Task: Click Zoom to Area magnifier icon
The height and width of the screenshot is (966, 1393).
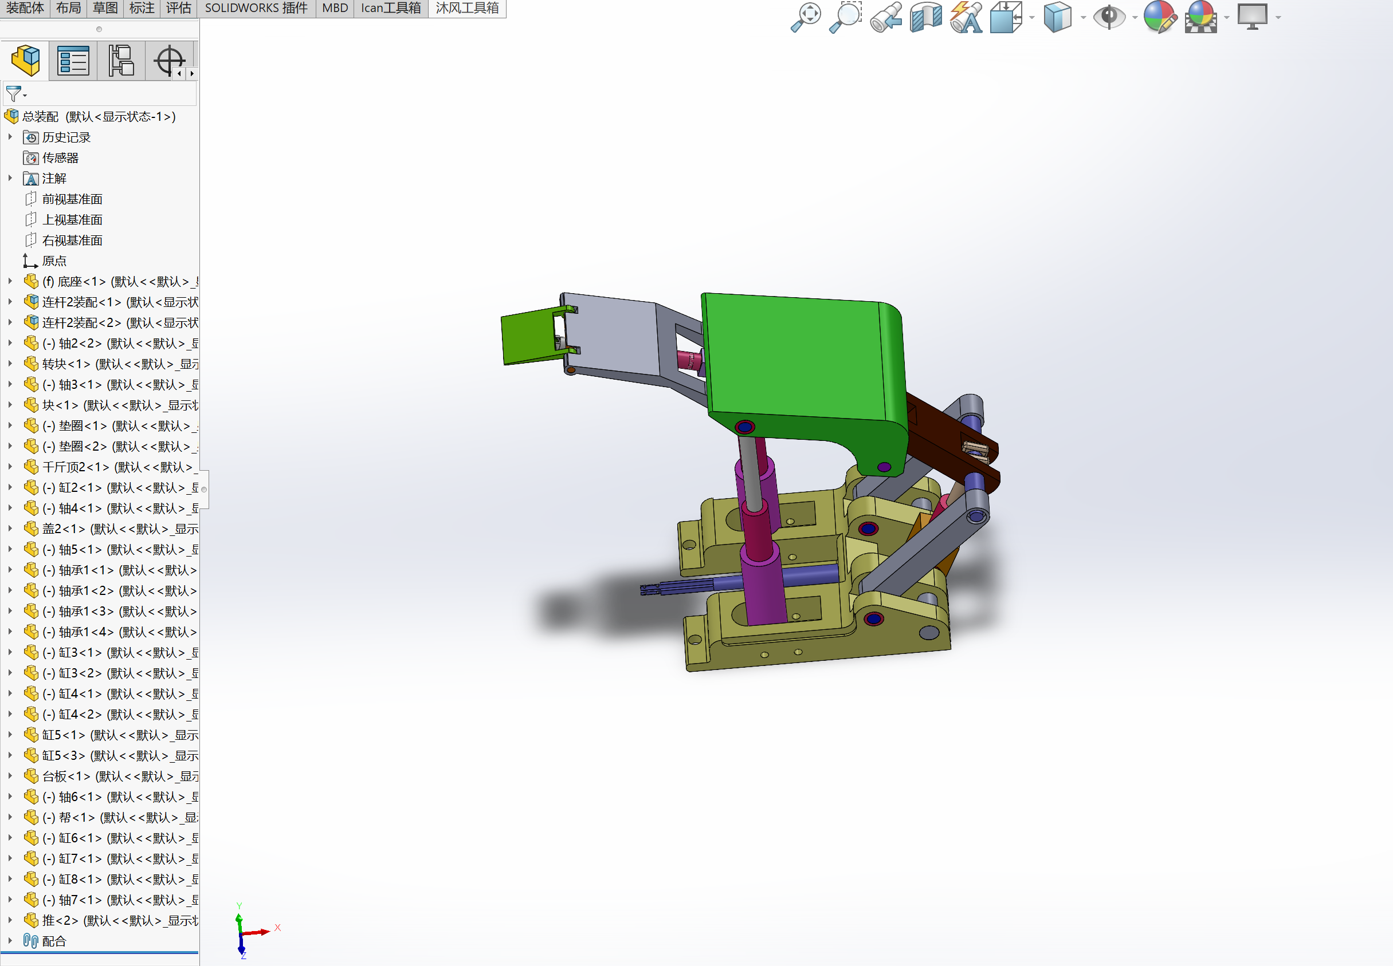Action: click(x=846, y=17)
